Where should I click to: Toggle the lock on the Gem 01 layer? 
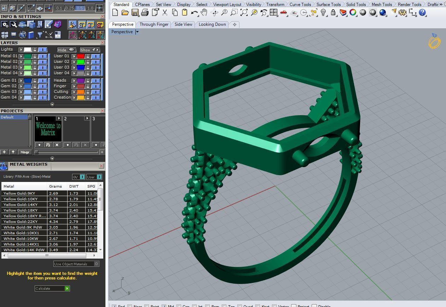coord(35,81)
